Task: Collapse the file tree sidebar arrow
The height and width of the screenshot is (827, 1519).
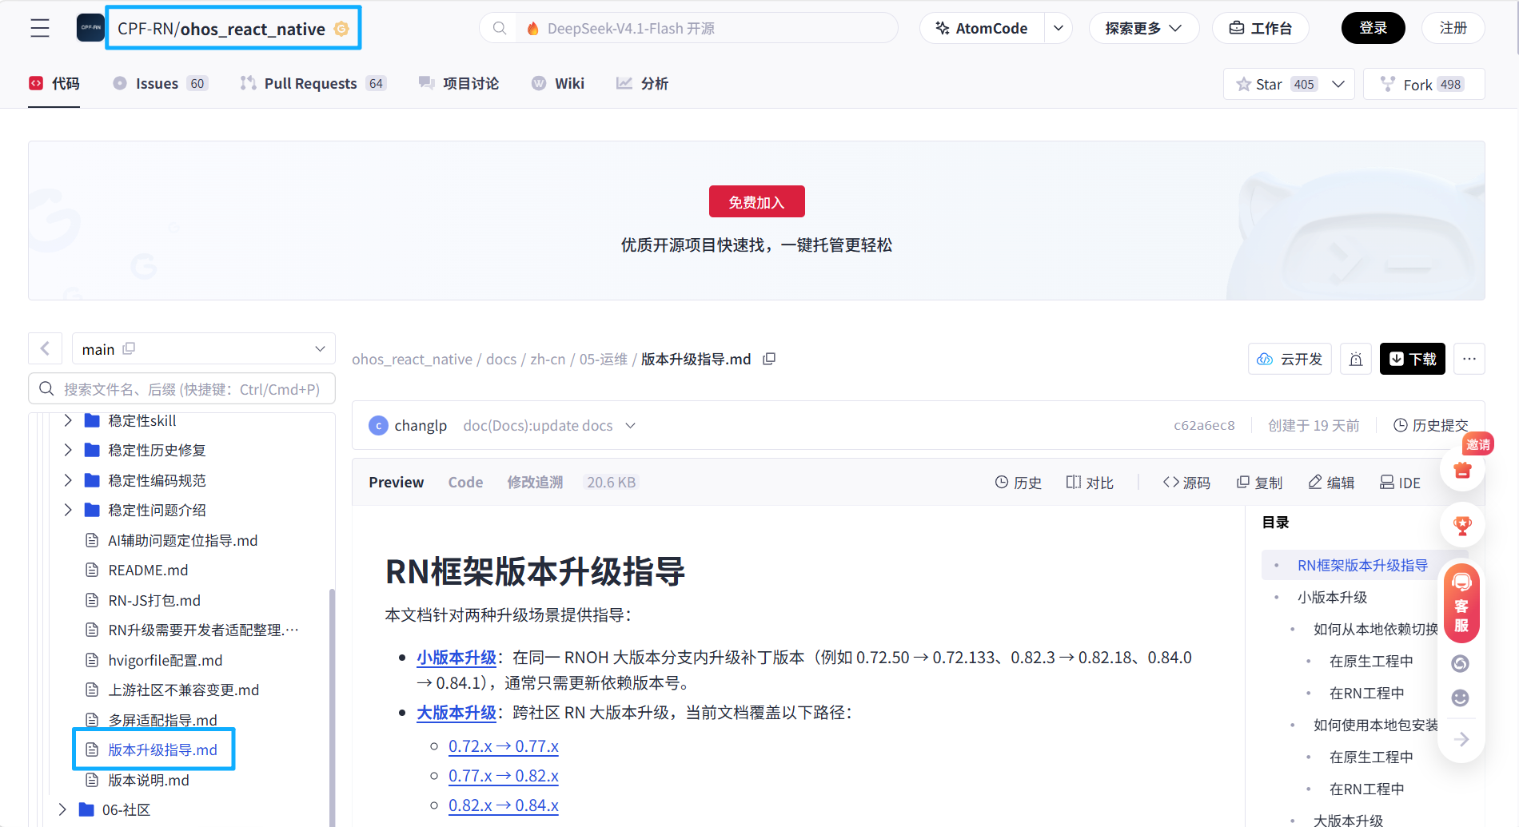Action: [x=46, y=348]
